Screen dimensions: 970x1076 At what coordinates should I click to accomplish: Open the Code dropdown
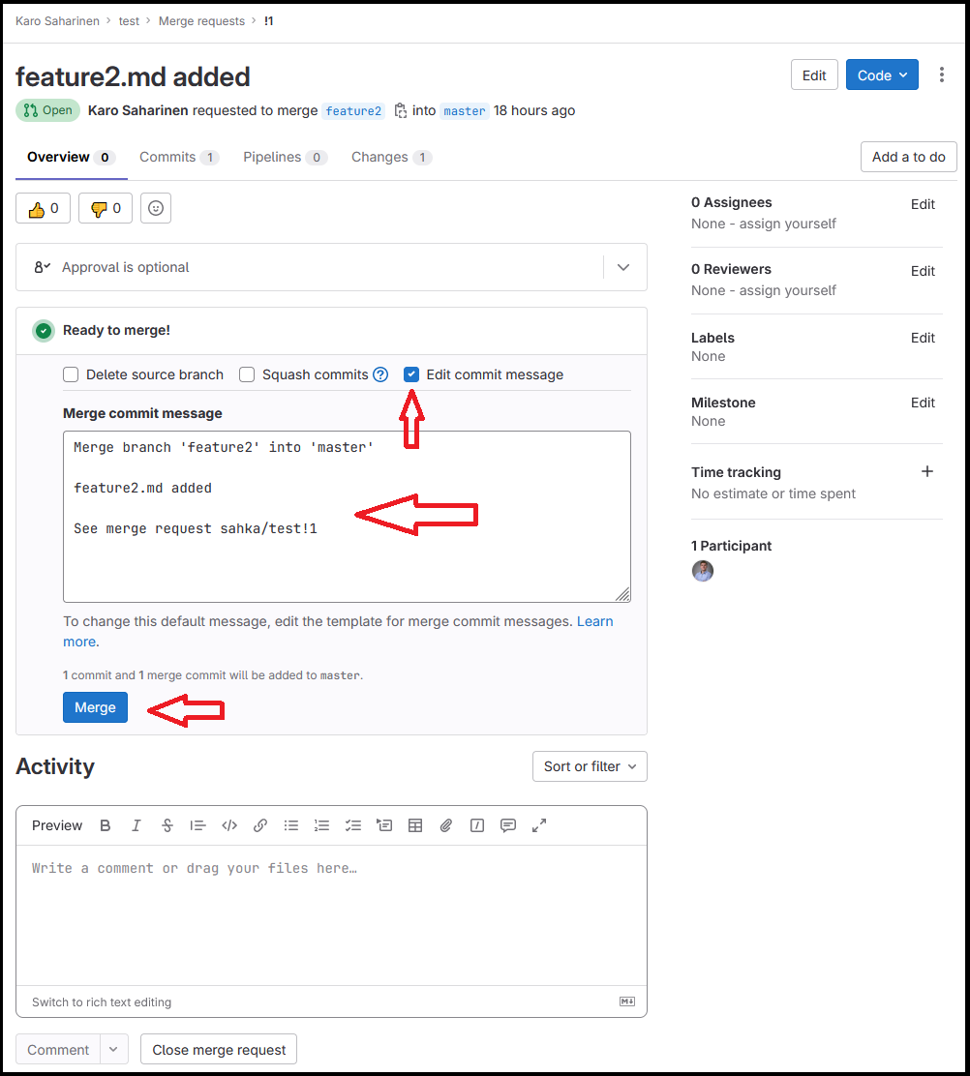[x=882, y=75]
